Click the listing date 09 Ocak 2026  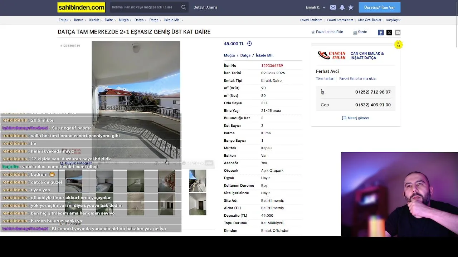click(273, 73)
